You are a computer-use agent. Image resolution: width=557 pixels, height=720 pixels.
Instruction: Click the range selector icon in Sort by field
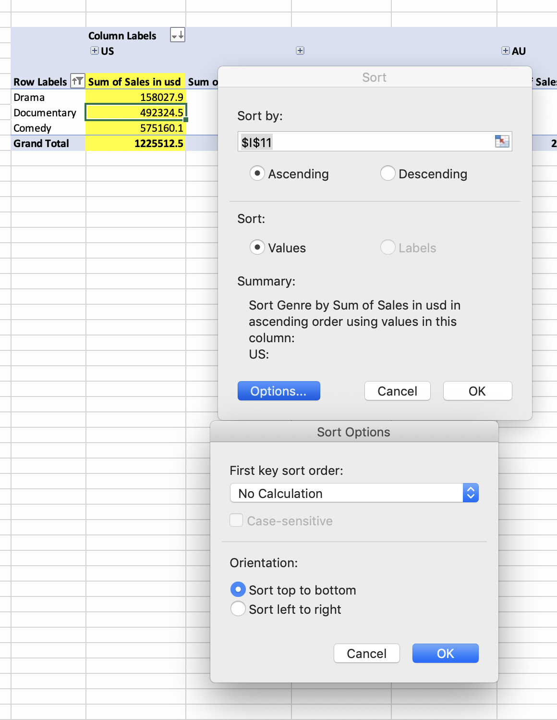[x=502, y=141]
